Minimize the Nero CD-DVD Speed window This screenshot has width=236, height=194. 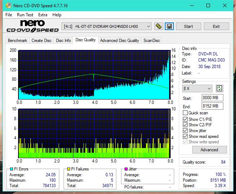click(192, 5)
